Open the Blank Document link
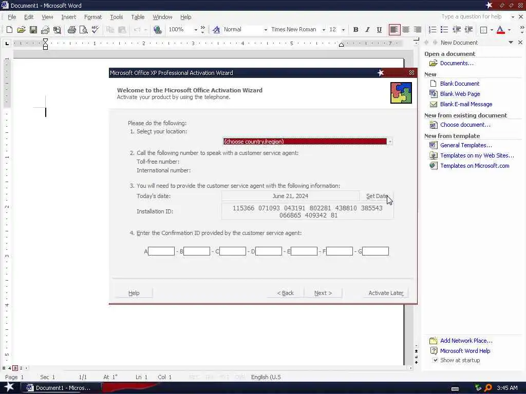This screenshot has width=526, height=394. (x=460, y=84)
